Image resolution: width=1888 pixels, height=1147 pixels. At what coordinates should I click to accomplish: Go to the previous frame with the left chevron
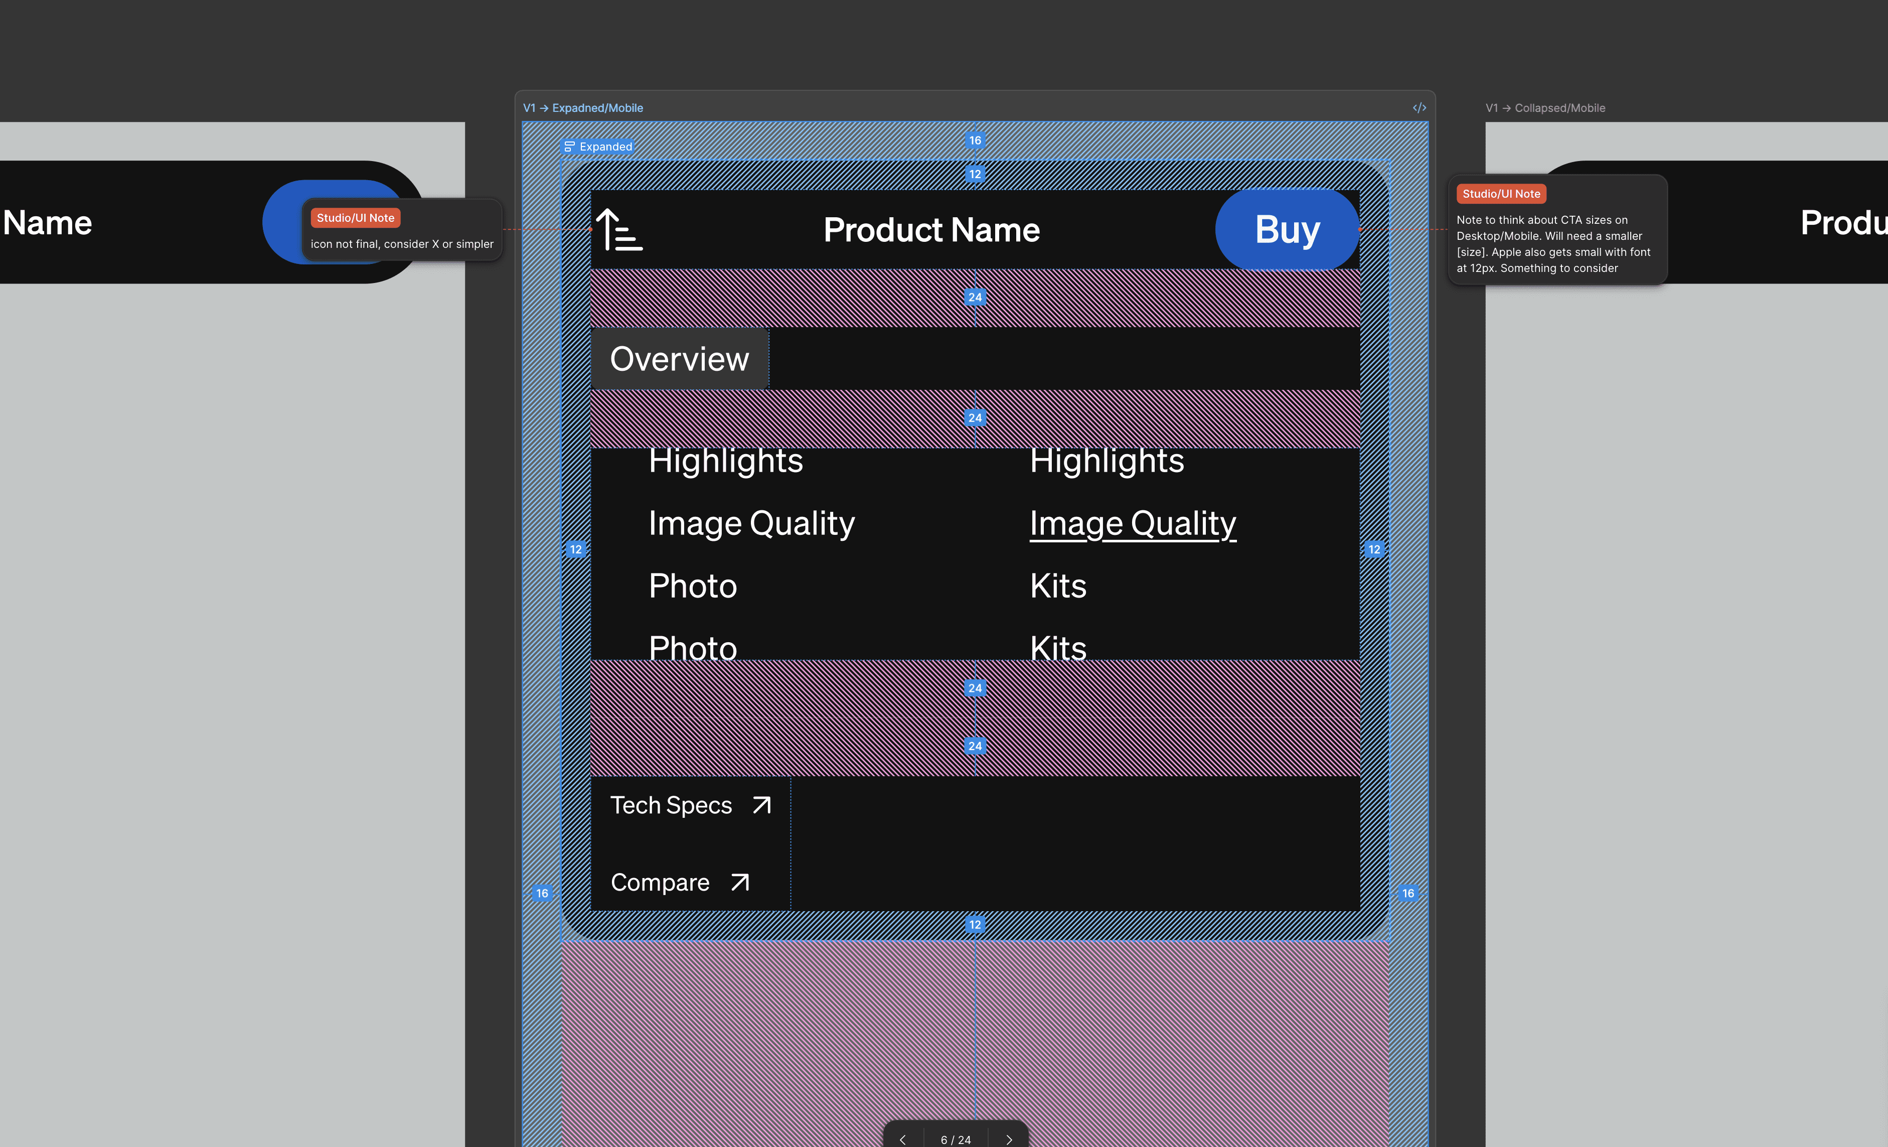903,1139
